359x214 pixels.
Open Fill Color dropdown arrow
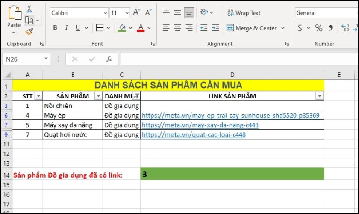click(x=130, y=28)
